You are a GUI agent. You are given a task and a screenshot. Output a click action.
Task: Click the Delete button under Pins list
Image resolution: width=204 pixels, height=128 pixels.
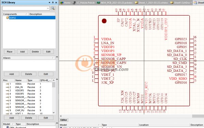pyautogui.click(x=29, y=118)
